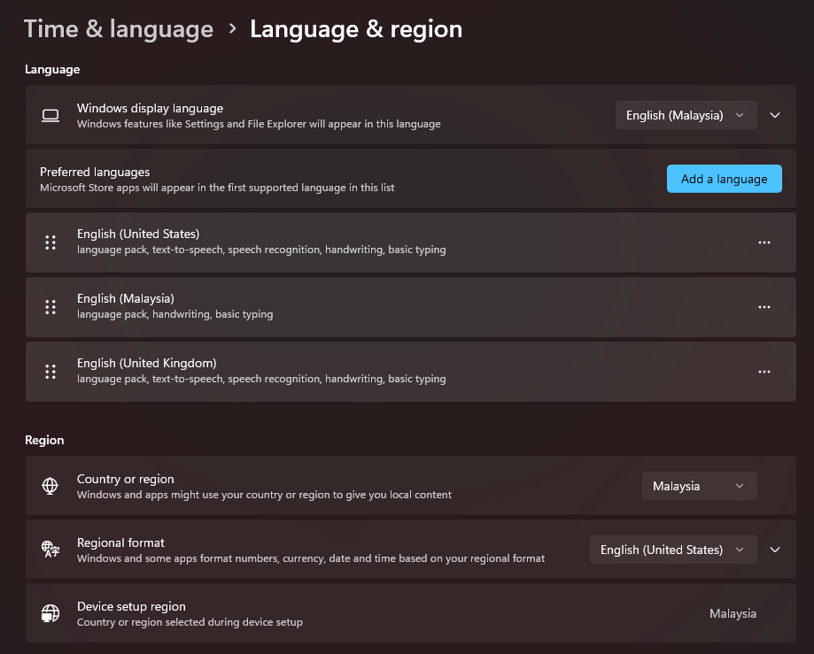
Task: Open Windows display language dropdown showing English (Malaysia)
Action: 686,115
